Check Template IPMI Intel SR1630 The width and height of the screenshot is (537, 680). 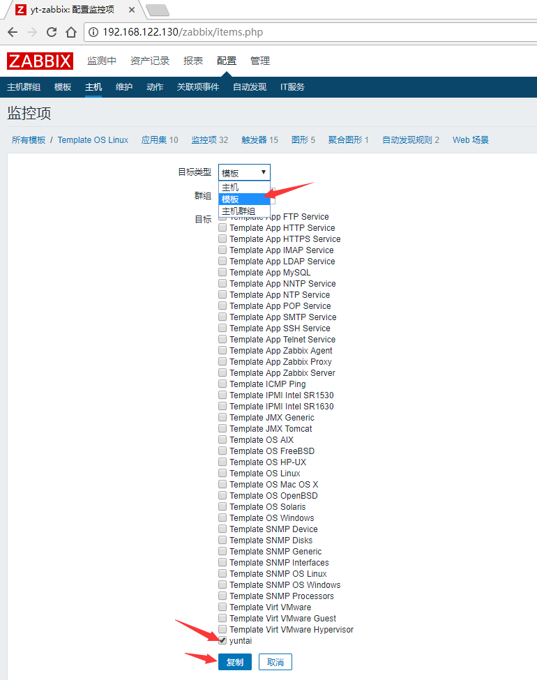[x=222, y=406]
